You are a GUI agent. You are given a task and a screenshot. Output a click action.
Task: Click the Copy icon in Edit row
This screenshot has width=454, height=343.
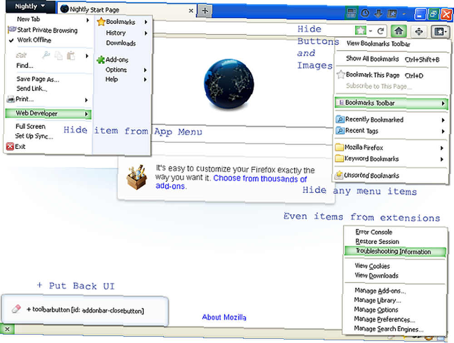(59, 55)
